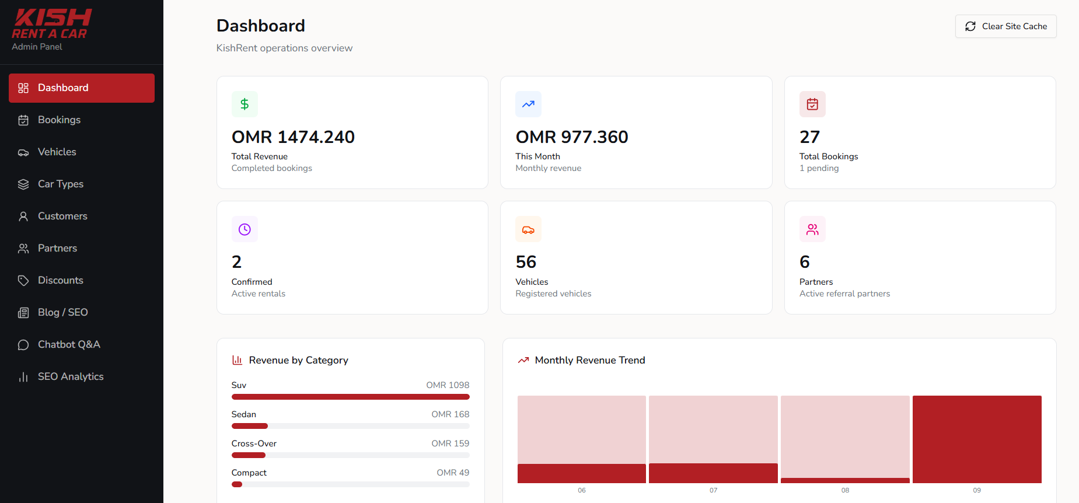Click the purple clock Confirmed icon
The width and height of the screenshot is (1079, 503).
(x=245, y=229)
